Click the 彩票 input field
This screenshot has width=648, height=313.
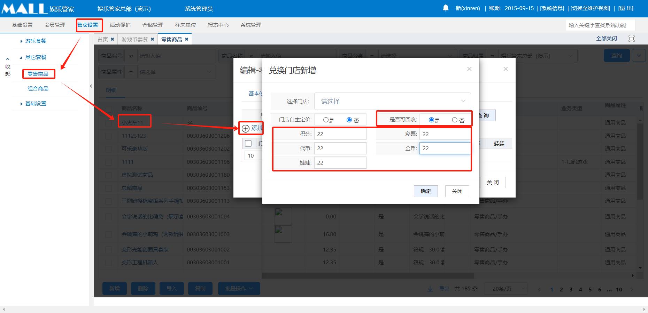pos(445,134)
